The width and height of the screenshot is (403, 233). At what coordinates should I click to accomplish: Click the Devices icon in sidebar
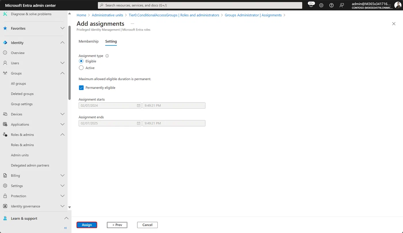coord(5,114)
